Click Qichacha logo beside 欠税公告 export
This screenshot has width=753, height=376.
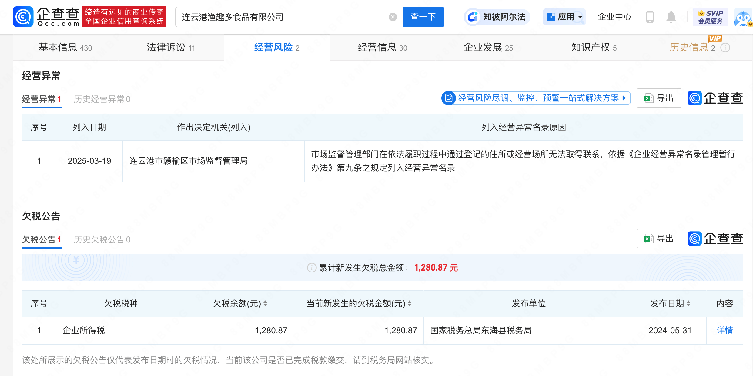pos(715,239)
